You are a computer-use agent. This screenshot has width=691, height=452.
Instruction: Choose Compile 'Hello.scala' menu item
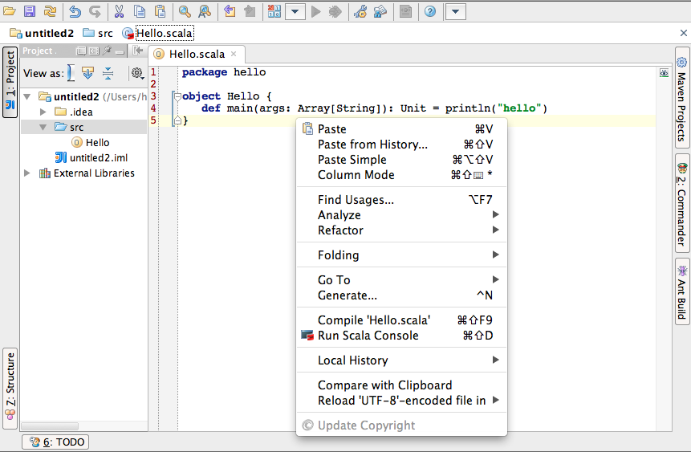coord(401,320)
